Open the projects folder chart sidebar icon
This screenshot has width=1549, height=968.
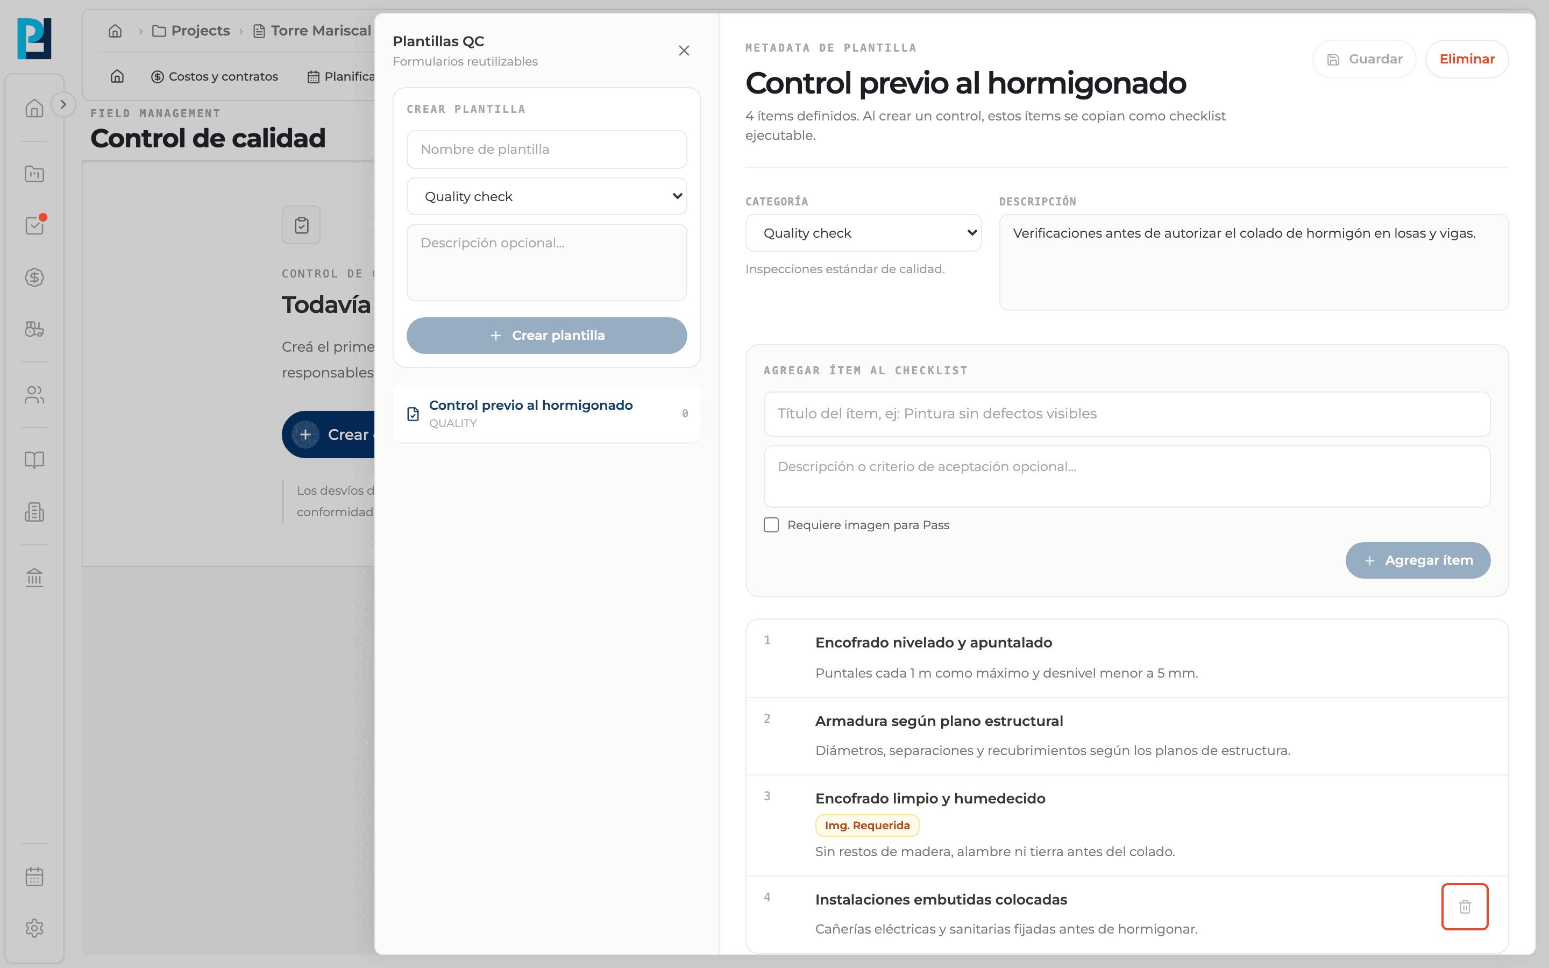[x=34, y=174]
